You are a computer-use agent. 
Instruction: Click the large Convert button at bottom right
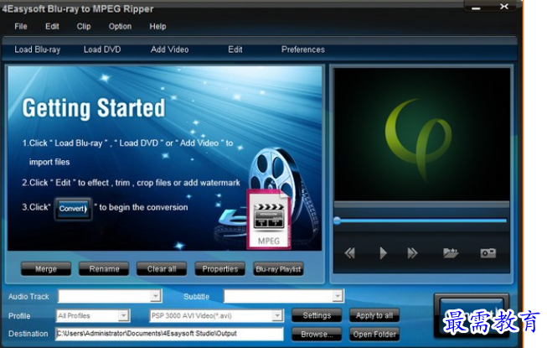click(x=472, y=316)
